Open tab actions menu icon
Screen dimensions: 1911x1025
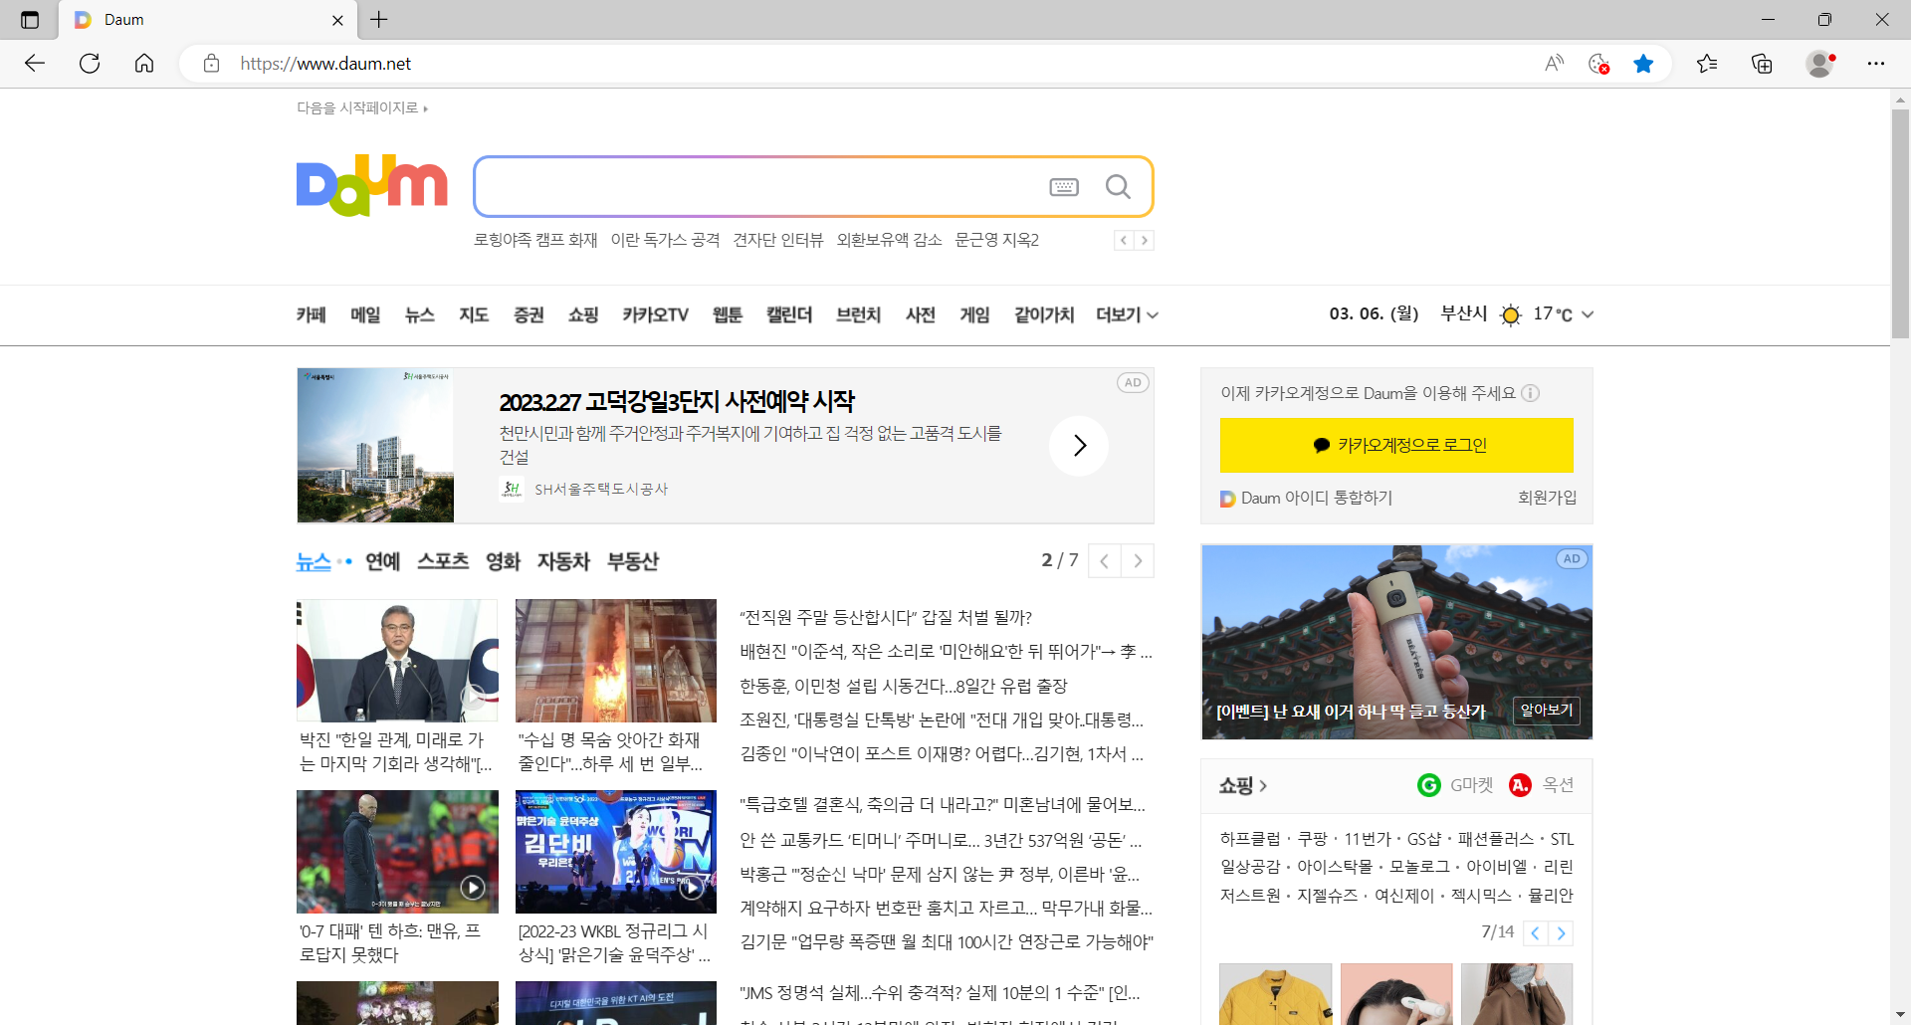coord(30,20)
